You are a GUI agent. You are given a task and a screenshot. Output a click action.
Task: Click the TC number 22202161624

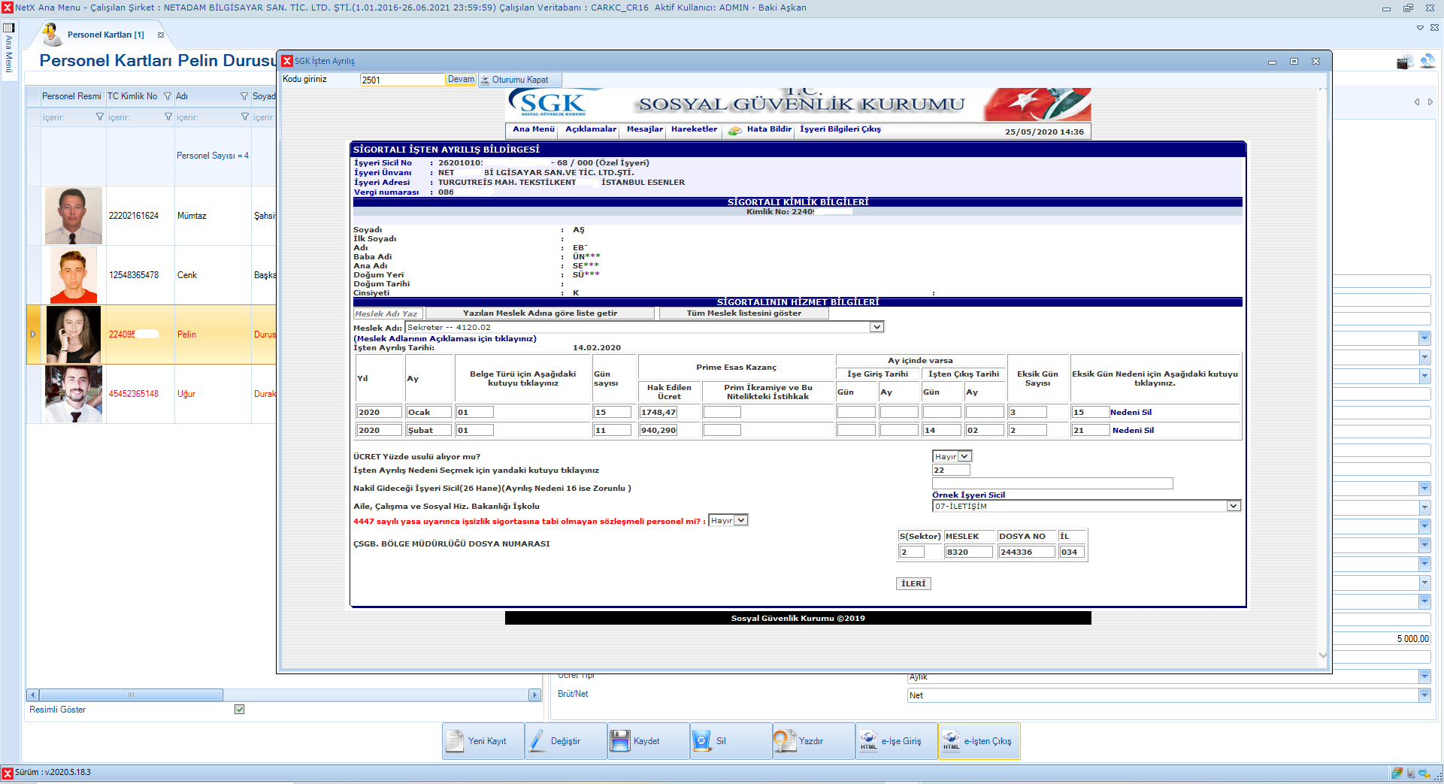click(134, 216)
